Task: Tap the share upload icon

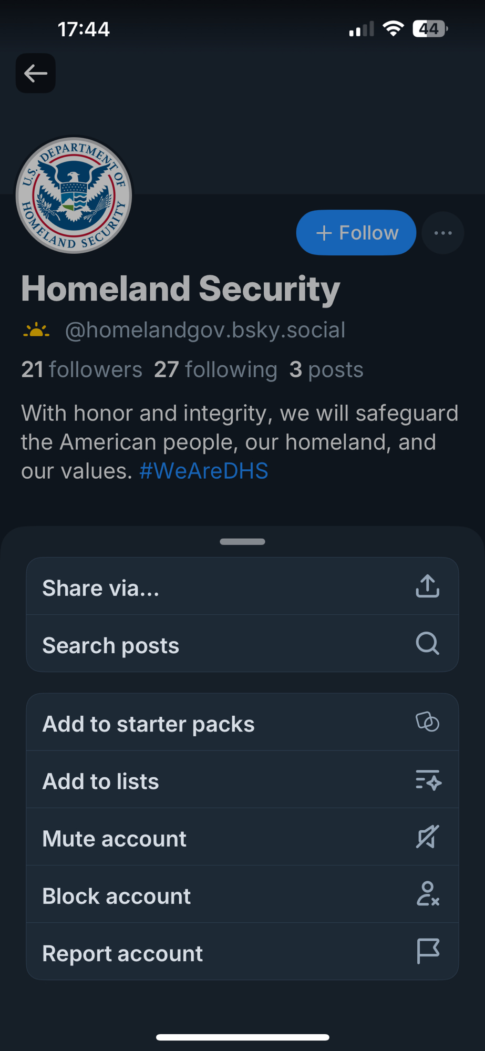Action: click(x=427, y=586)
